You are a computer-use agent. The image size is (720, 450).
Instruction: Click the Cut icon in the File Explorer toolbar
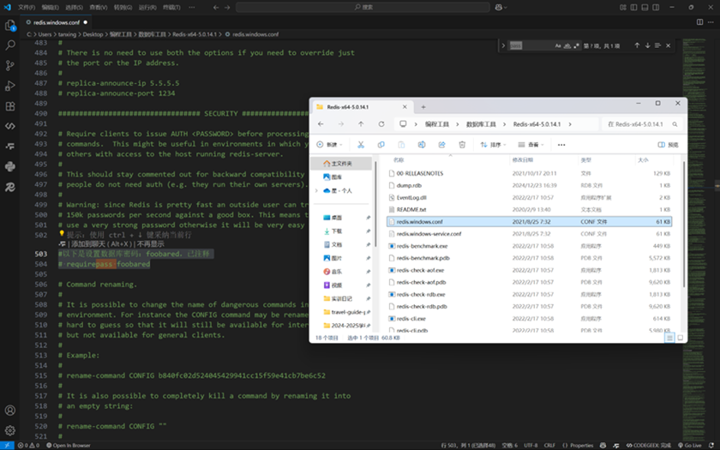pos(361,145)
